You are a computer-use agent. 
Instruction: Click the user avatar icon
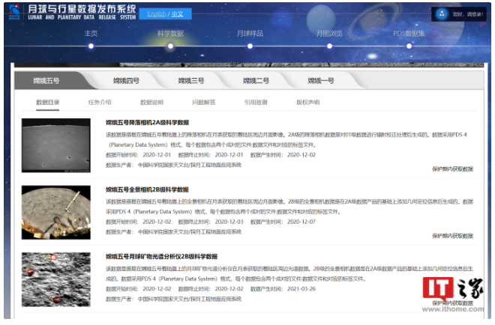coord(441,13)
